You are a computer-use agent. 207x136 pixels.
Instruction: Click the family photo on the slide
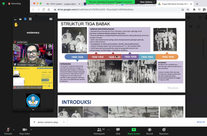point(75,40)
